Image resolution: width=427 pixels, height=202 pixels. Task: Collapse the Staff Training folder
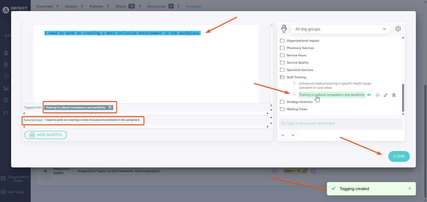283,77
